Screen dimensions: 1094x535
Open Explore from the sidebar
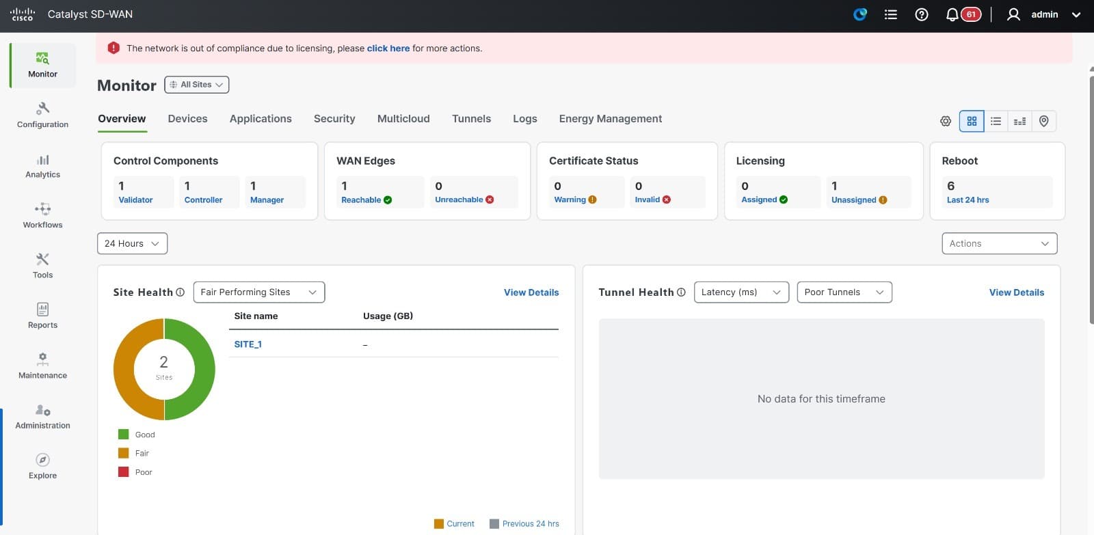click(x=42, y=467)
